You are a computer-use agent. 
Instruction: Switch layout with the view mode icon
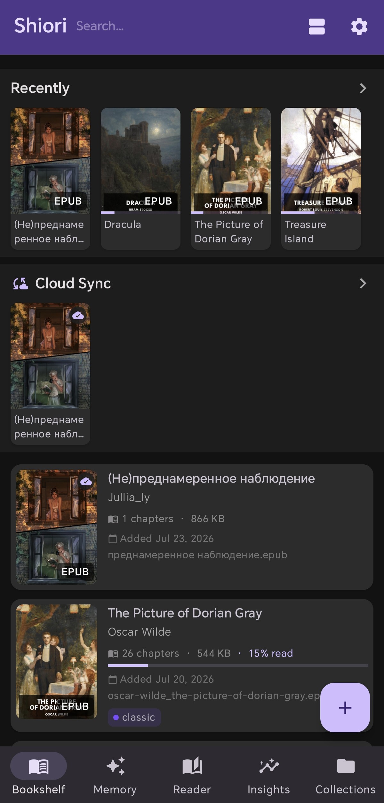pyautogui.click(x=316, y=27)
